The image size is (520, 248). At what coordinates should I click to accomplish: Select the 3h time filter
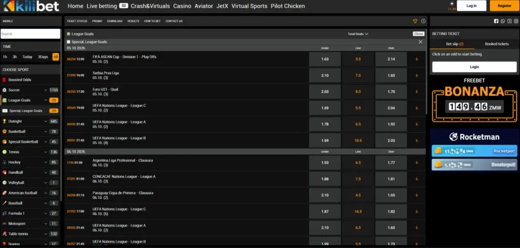click(15, 57)
